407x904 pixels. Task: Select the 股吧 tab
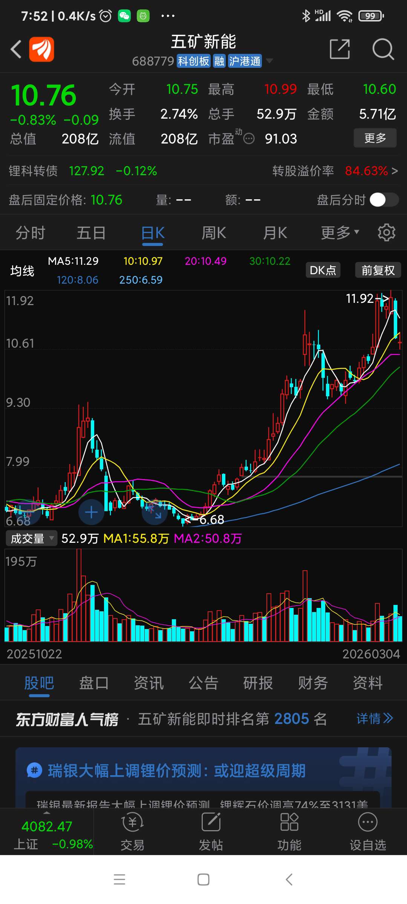[39, 683]
